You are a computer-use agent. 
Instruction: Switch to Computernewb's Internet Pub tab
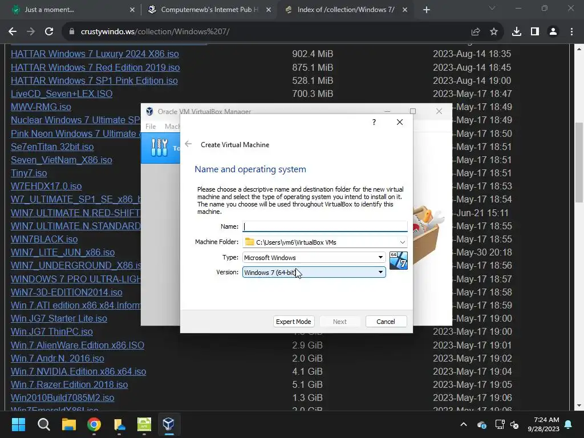(209, 10)
